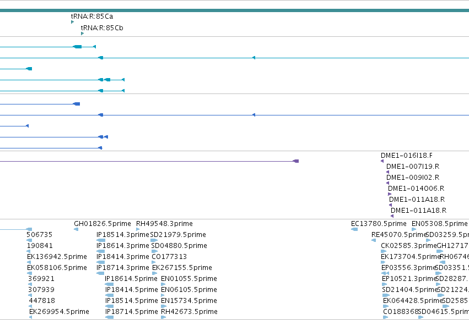The width and height of the screenshot is (469, 320).
Task: Click the small arrow glyph under tRNA:R:85Cb
Action: 82,34
